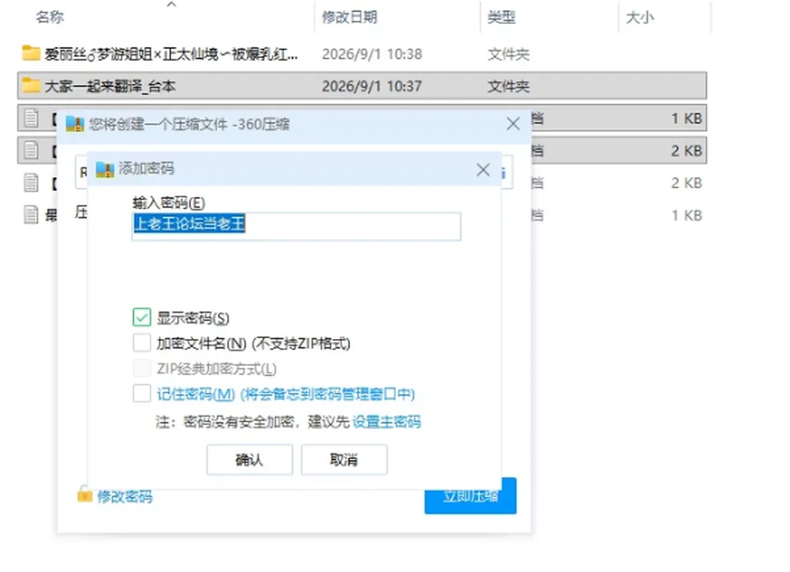Click the date 2026/9/1 10:37
The image size is (790, 572).
[x=372, y=86]
